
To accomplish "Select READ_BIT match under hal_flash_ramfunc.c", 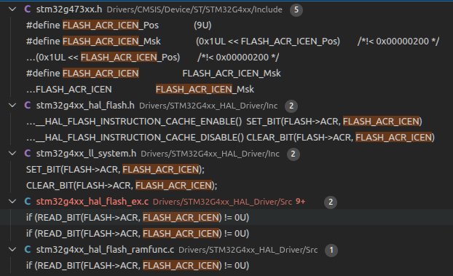I will tap(138, 265).
